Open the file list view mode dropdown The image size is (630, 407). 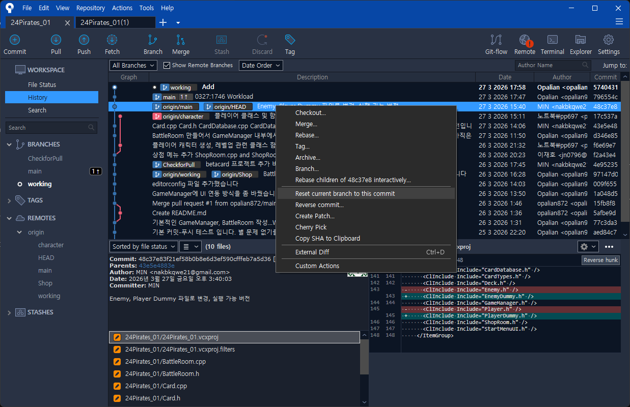click(190, 246)
